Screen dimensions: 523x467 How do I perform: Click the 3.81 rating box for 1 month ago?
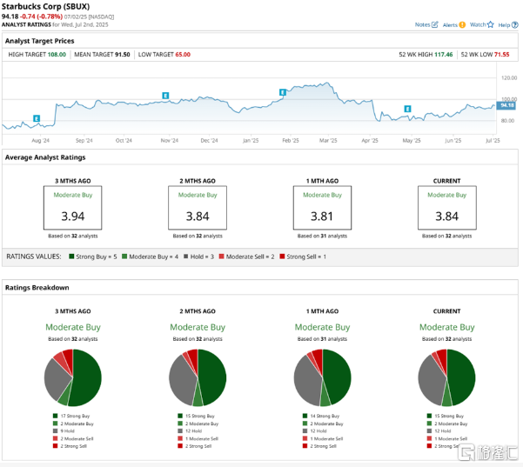322,208
